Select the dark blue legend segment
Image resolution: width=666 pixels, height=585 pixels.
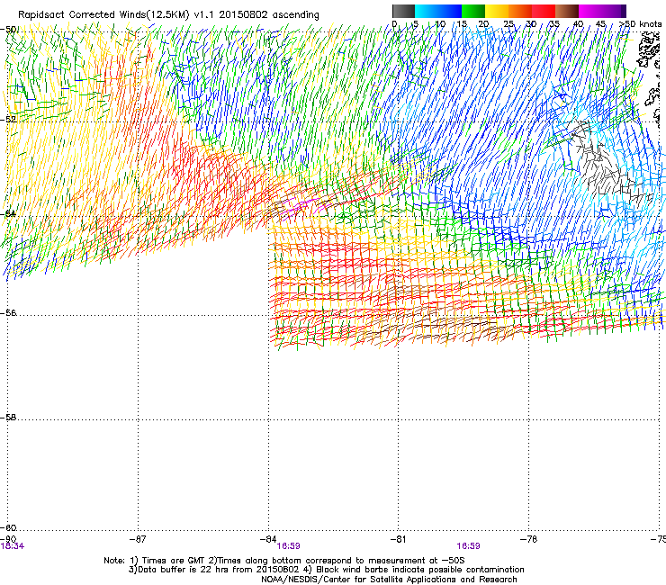point(449,11)
